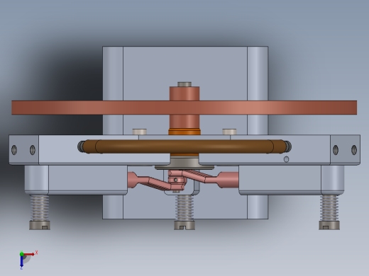Select the right compression spring
The height and width of the screenshot is (276, 369).
[x=329, y=208]
